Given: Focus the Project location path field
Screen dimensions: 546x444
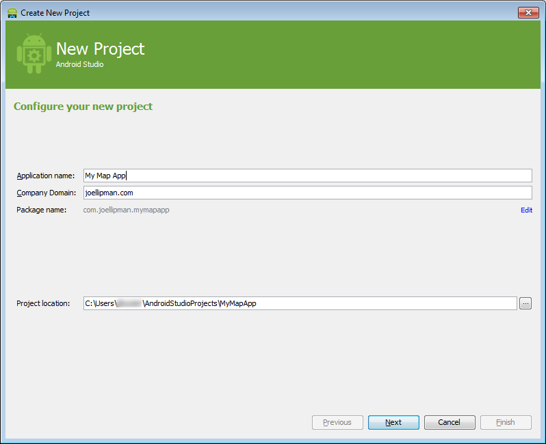Looking at the screenshot, I should click(x=299, y=303).
